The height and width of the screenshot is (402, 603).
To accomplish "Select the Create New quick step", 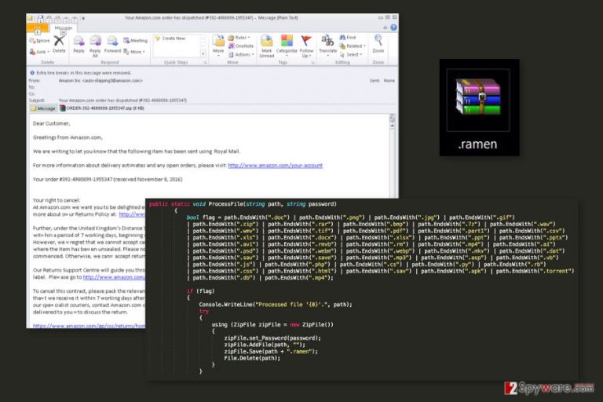I will coord(170,38).
